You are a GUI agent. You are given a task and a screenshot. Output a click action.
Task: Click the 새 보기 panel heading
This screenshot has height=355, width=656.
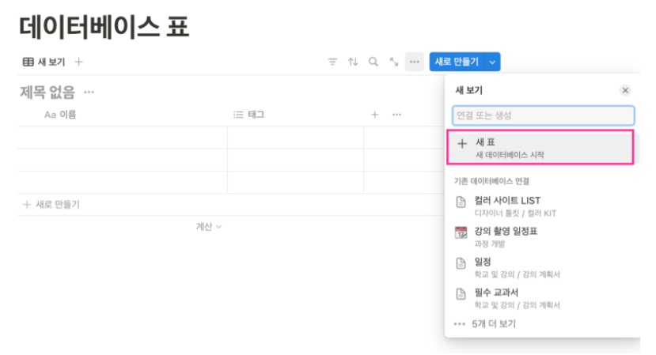469,90
